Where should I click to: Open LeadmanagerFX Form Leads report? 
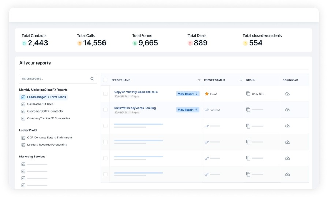coord(46,97)
